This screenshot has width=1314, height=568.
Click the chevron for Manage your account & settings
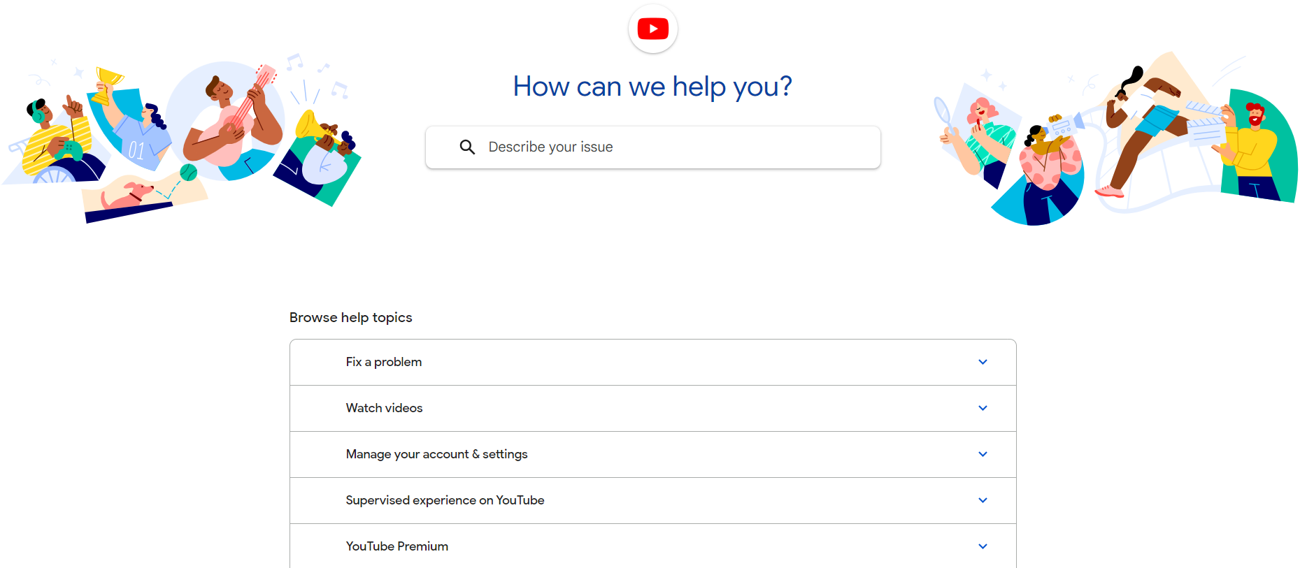click(x=983, y=454)
